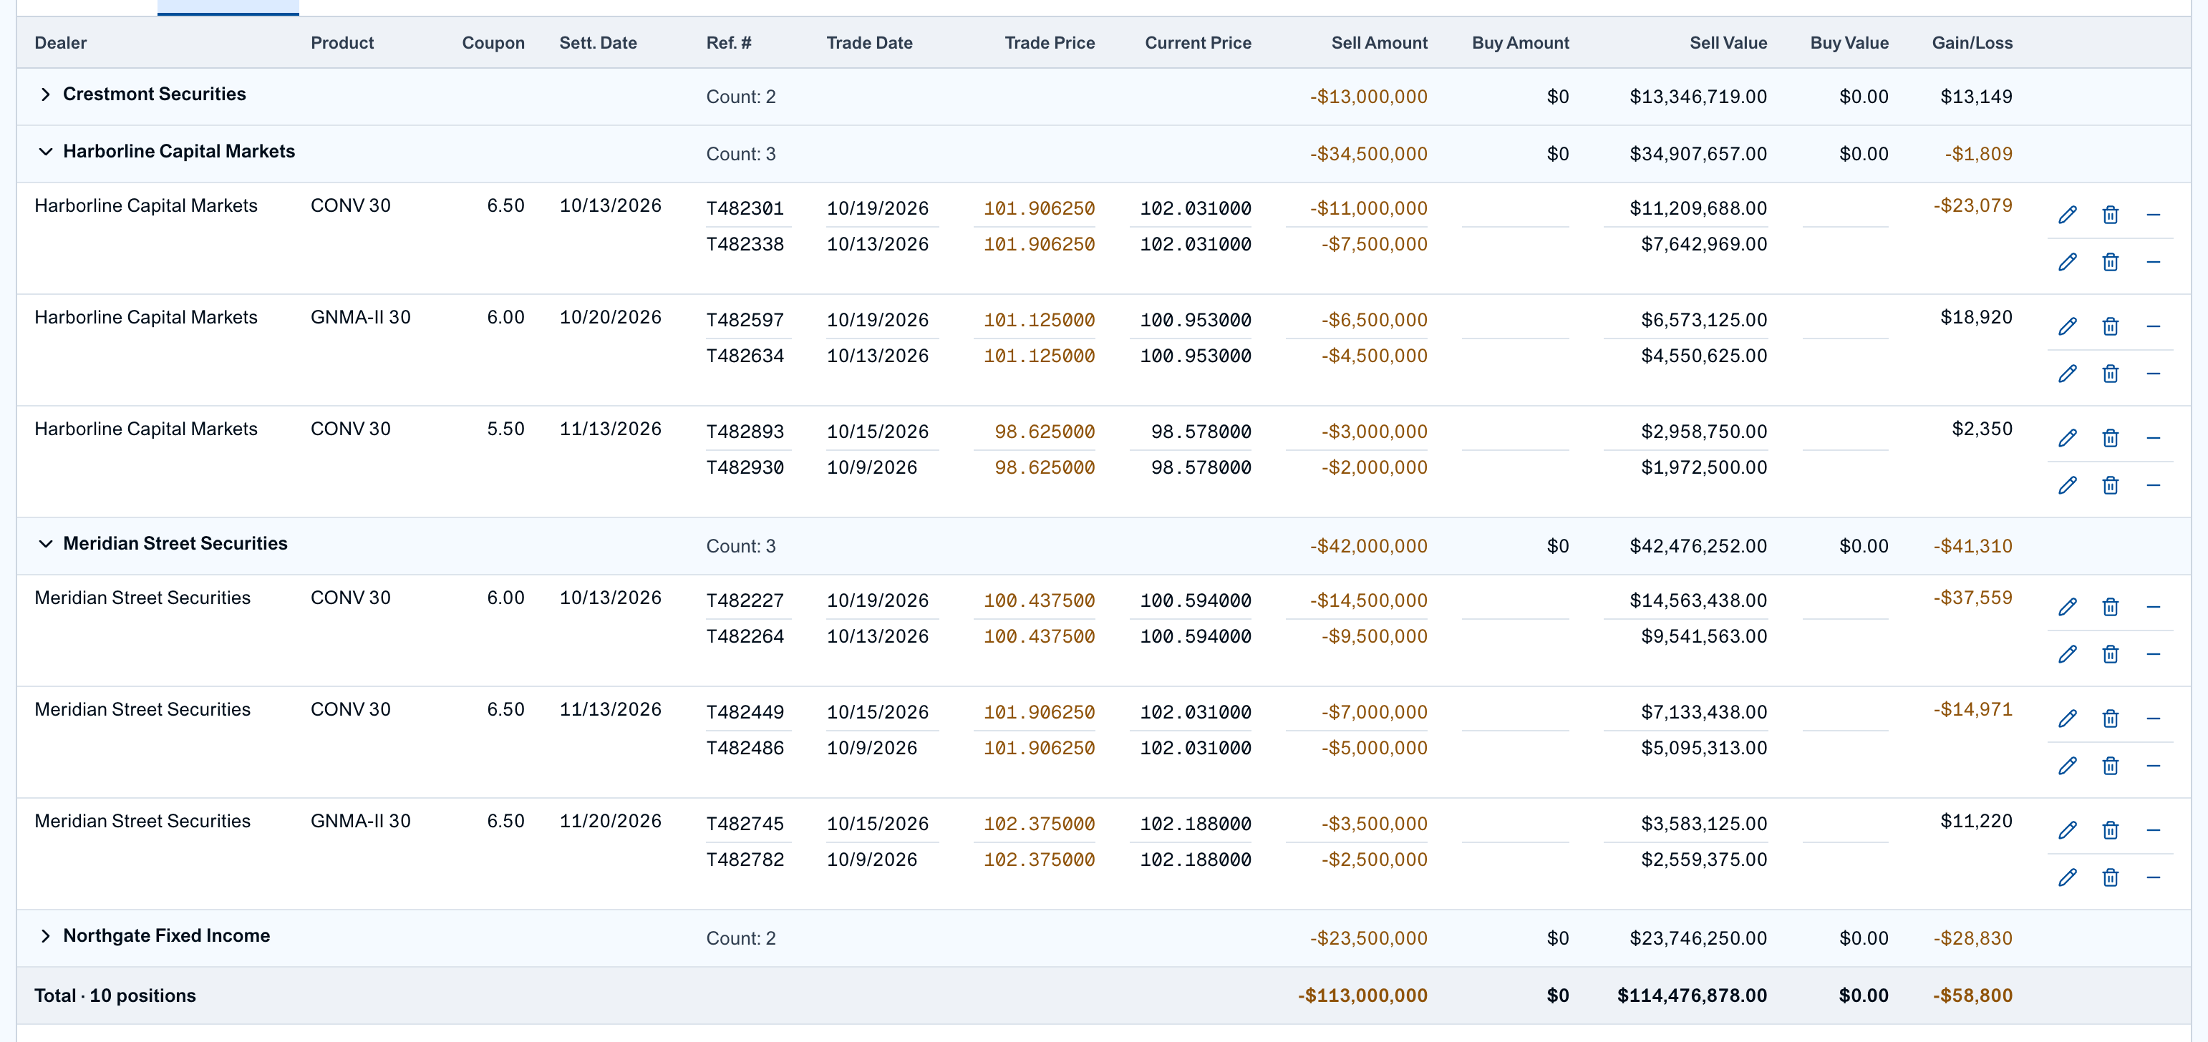Sort by Trade Price column header

1049,43
